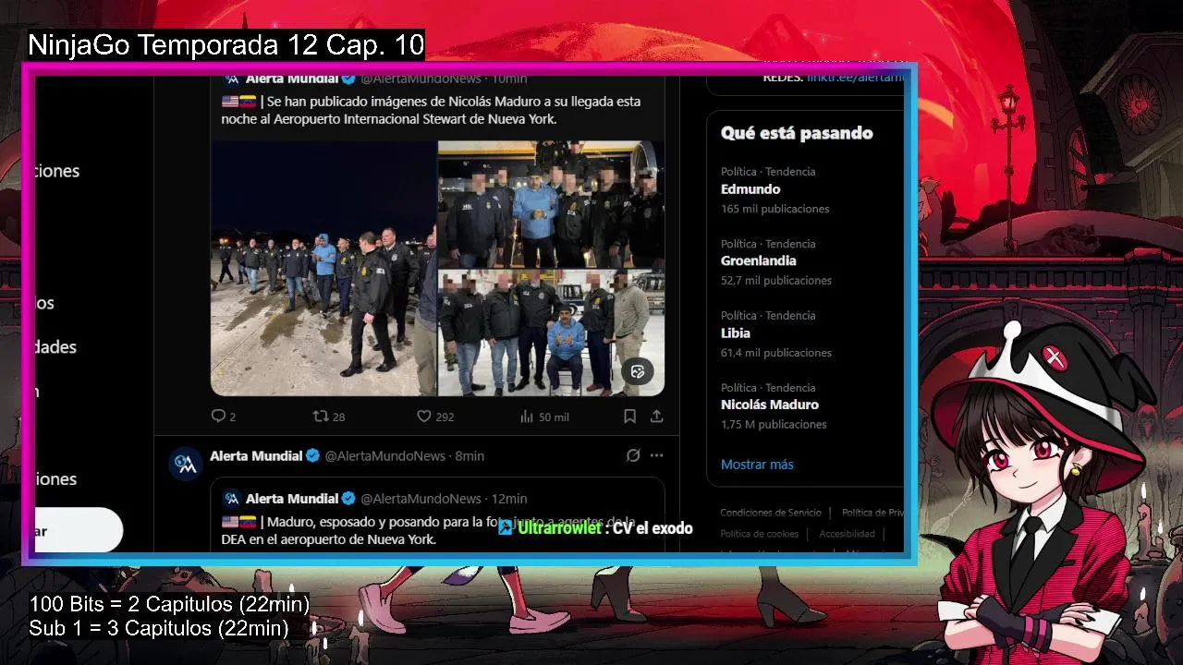1183x665 pixels.
Task: View analytics showing 50 mil views
Action: [x=544, y=417]
